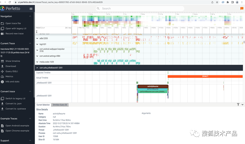Click the Open with legacy UI icon
245x144 pixels.
tap(2, 29)
